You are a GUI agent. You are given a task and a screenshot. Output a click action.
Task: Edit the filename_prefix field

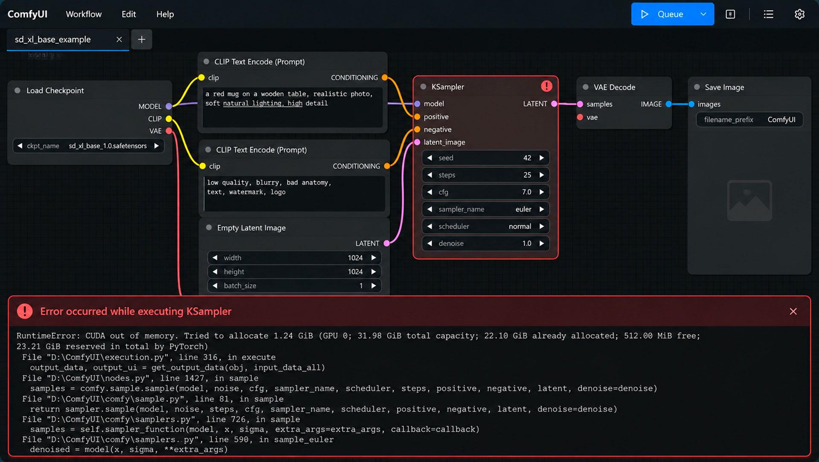tap(749, 119)
